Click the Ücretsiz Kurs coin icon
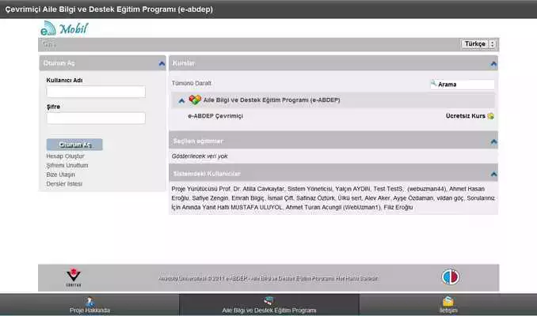The height and width of the screenshot is (316, 537). 490,116
